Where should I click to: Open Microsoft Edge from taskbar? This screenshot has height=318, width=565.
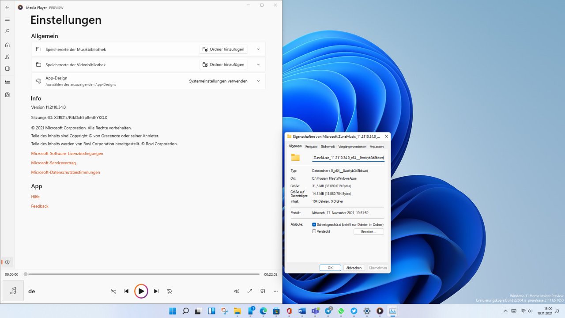point(263,311)
